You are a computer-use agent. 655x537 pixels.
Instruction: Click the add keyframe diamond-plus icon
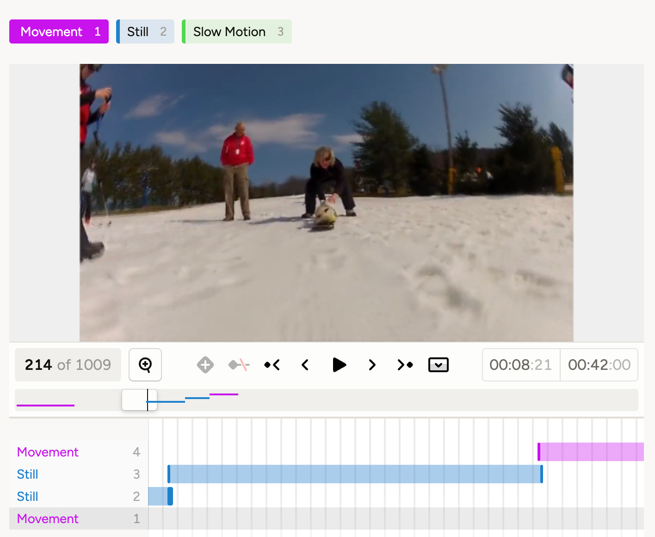(205, 365)
